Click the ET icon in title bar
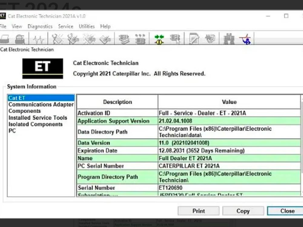Image resolution: width=303 pixels, height=227 pixels. pos(2,16)
